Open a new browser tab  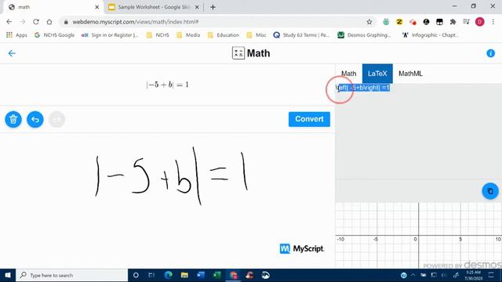click(x=213, y=7)
